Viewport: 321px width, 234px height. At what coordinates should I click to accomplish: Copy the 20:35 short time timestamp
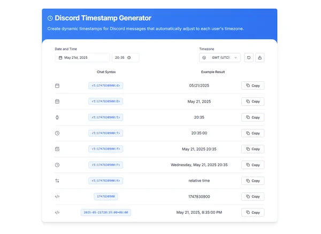click(253, 118)
